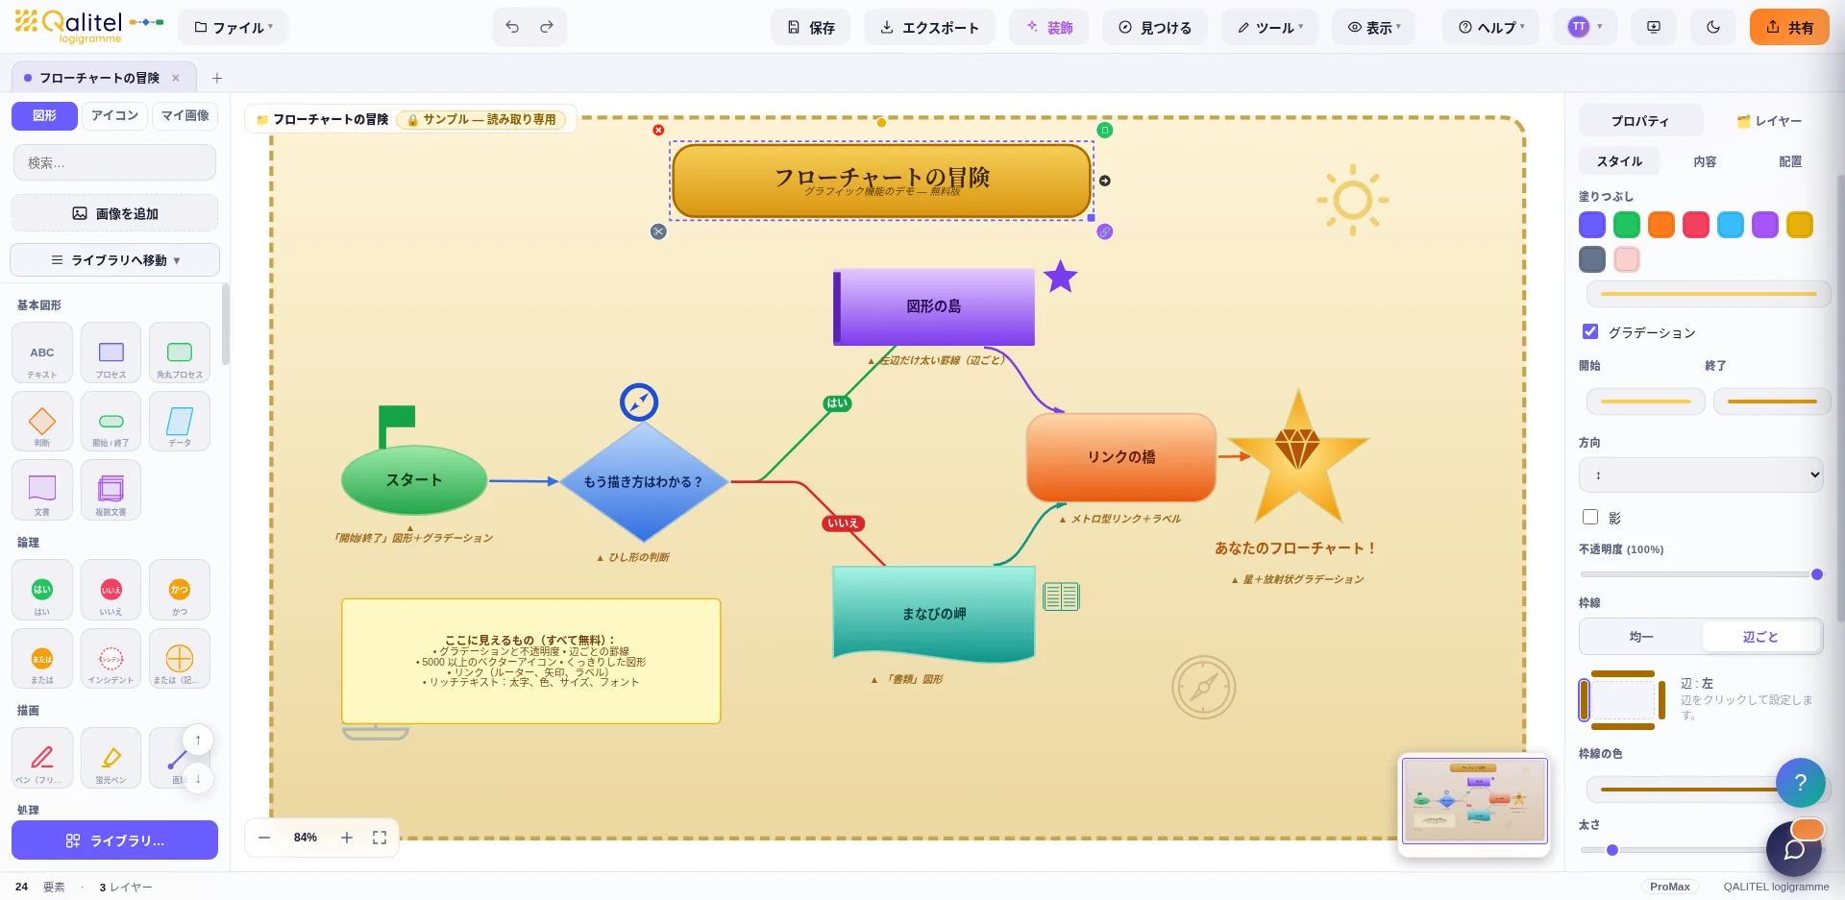Pick the cyan fill color swatch
Image resolution: width=1845 pixels, height=900 pixels.
click(1731, 225)
